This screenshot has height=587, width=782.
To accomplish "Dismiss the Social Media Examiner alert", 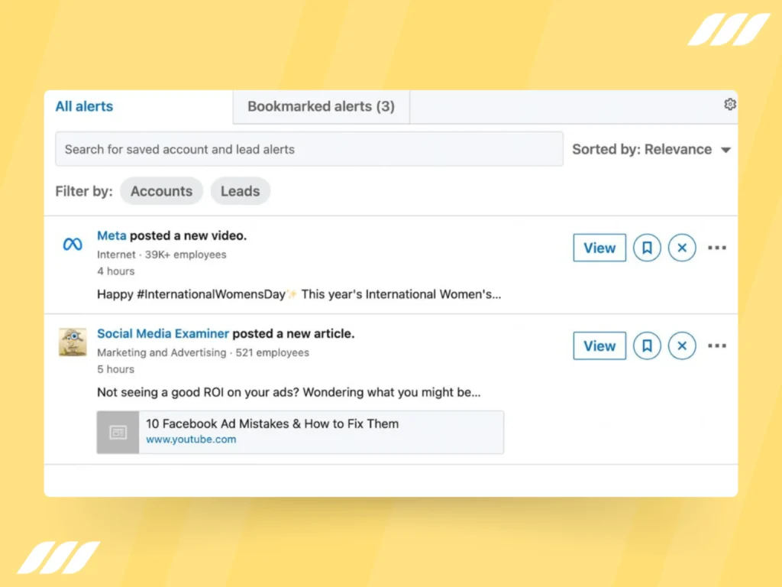I will 682,345.
